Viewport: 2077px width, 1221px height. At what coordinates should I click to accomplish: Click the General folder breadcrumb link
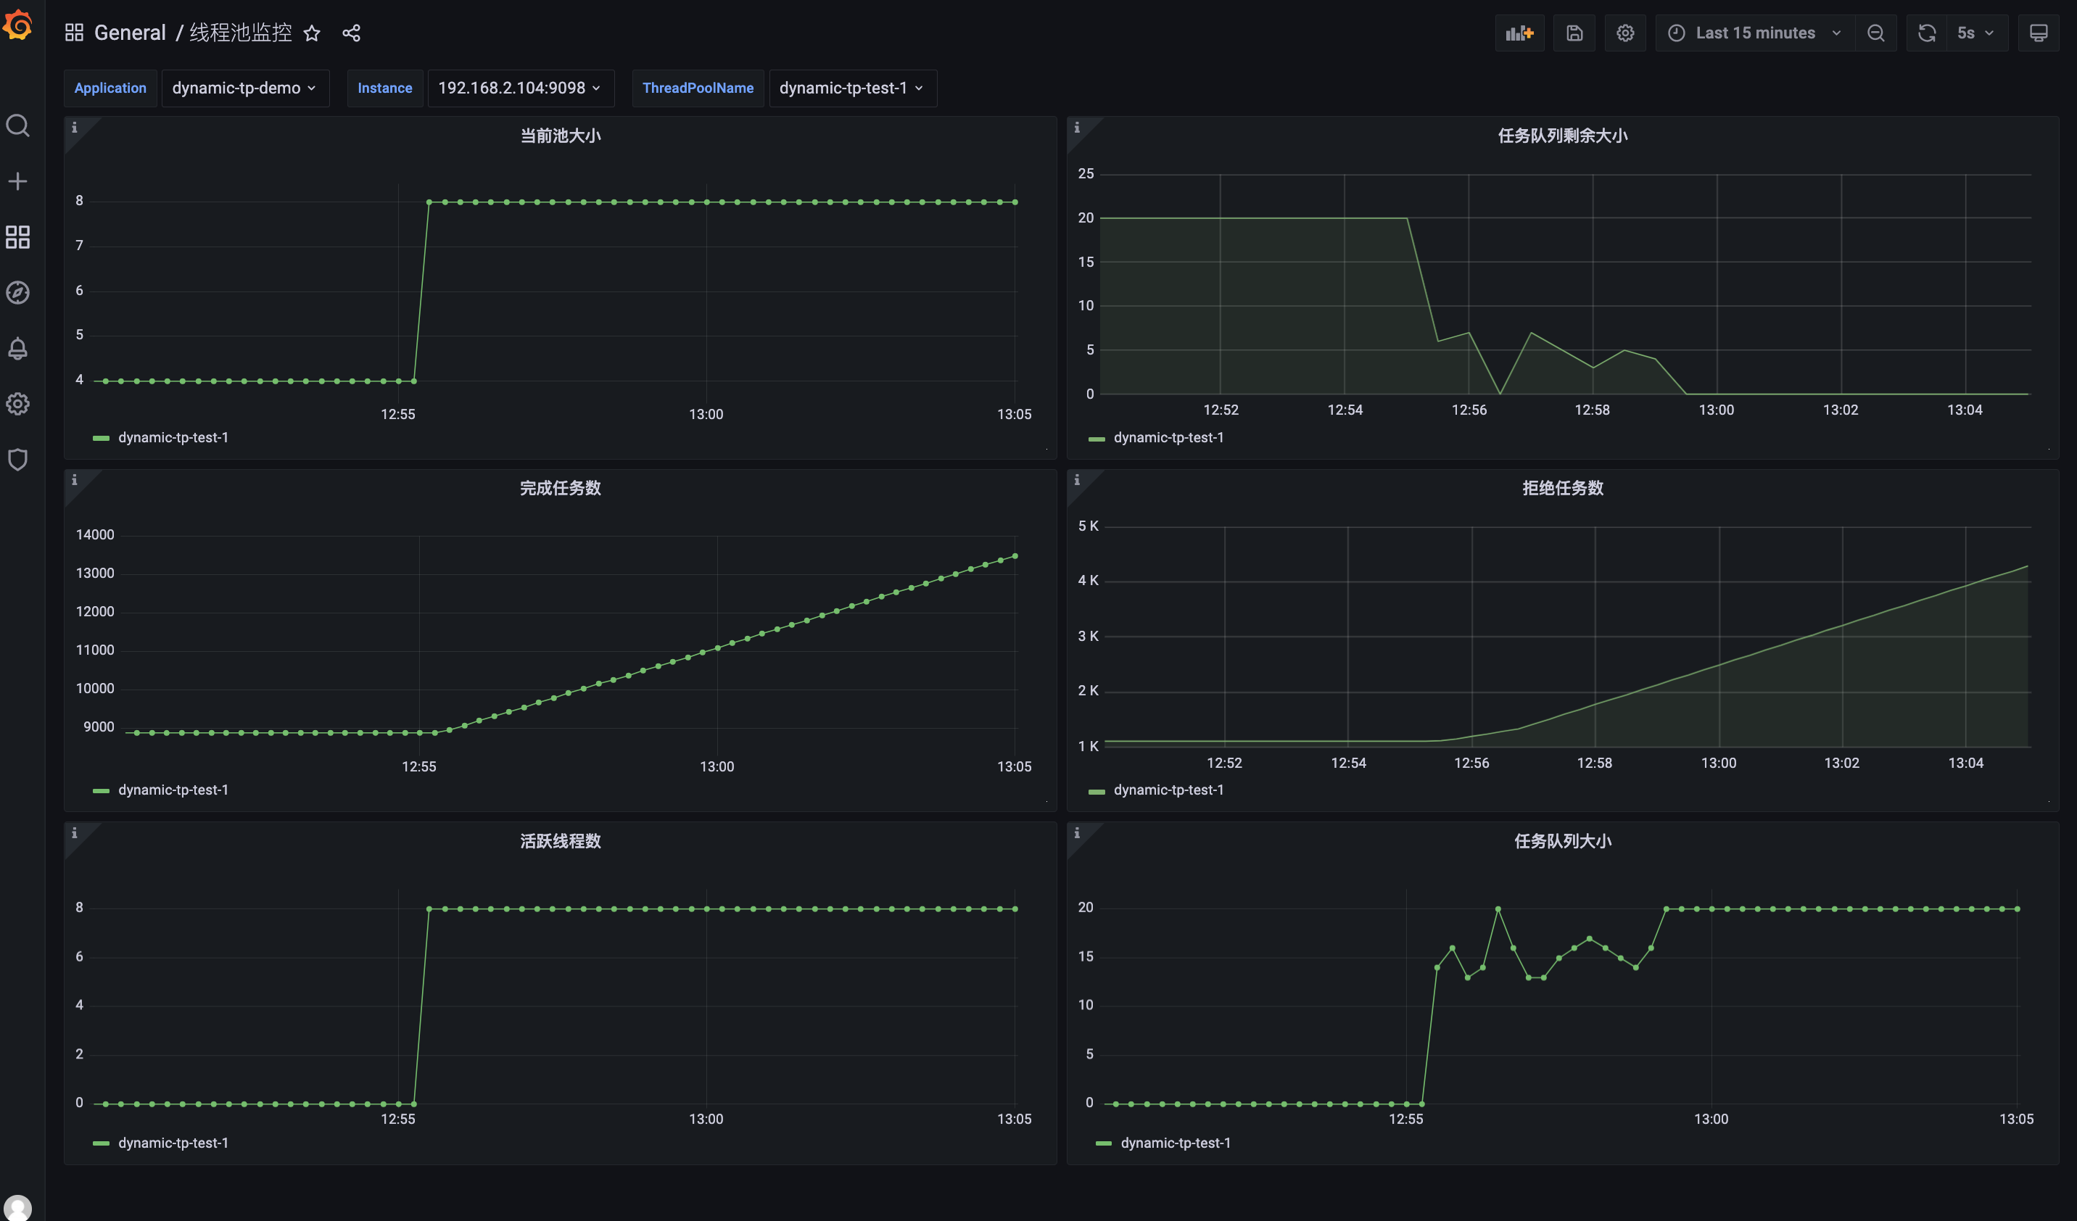click(x=129, y=33)
